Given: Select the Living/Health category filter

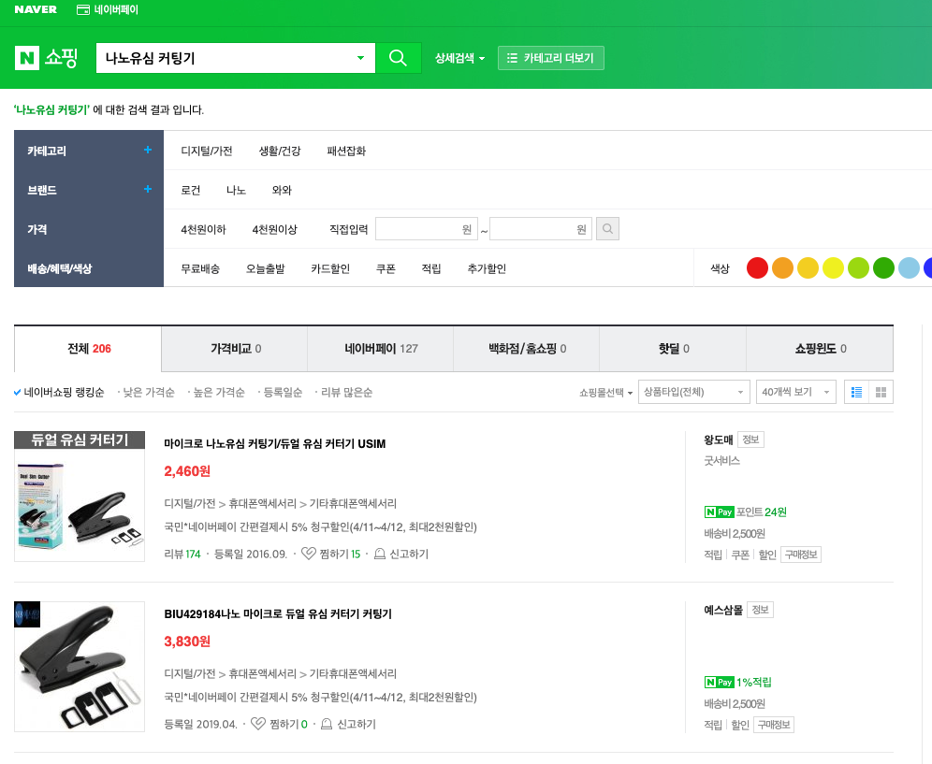Looking at the screenshot, I should (280, 151).
